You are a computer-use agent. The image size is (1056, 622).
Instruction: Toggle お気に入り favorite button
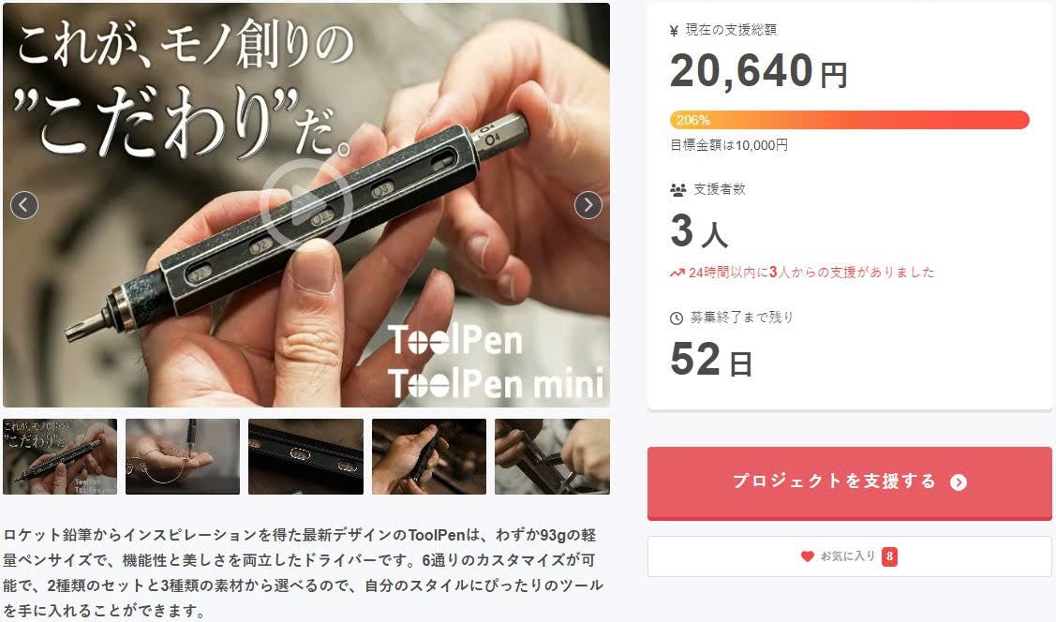[x=849, y=556]
